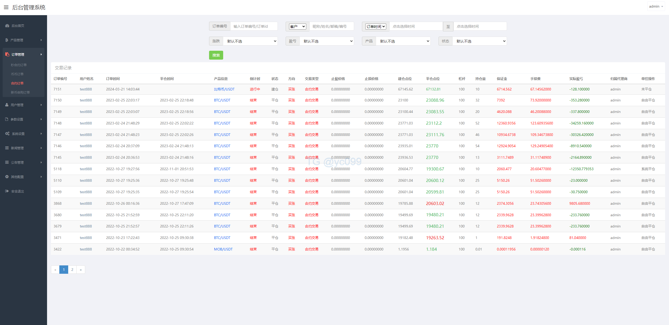Open the 状态 dropdown filter
The image size is (669, 325).
[480, 41]
